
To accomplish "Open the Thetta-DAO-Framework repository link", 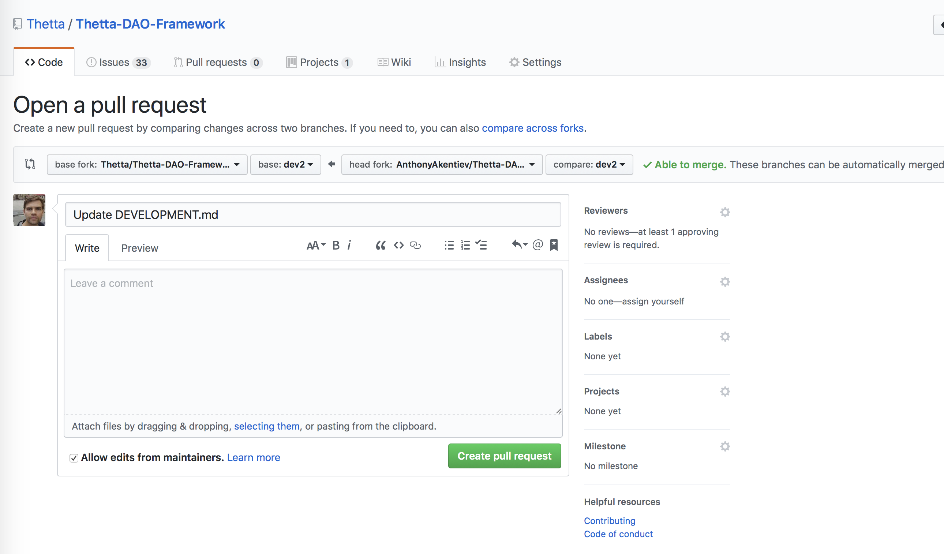I will [x=150, y=24].
